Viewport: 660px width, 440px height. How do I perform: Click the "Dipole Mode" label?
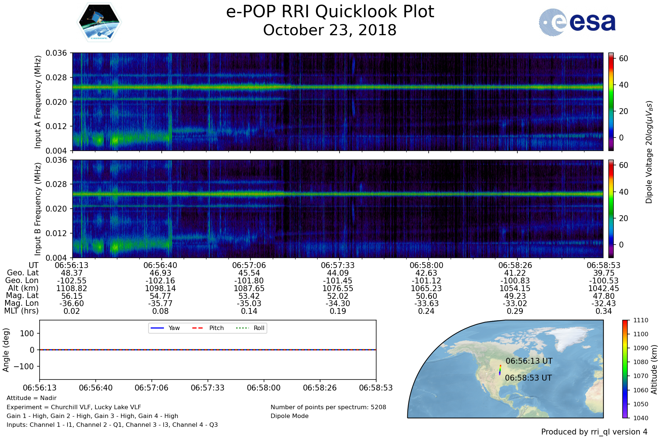click(x=289, y=416)
